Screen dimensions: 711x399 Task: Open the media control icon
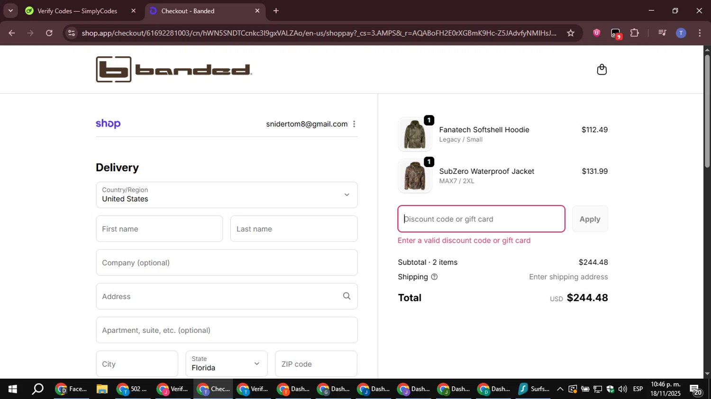(662, 33)
